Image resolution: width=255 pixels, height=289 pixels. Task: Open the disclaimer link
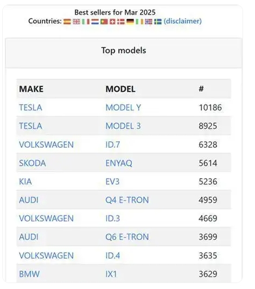tap(182, 21)
